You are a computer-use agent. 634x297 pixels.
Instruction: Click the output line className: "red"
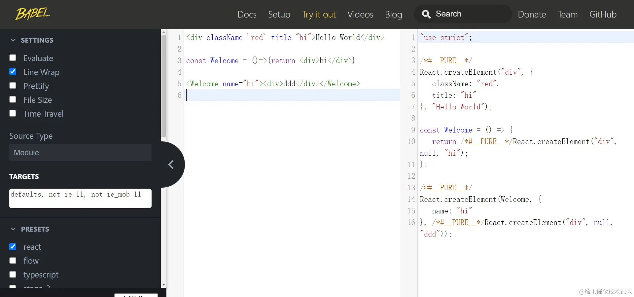[x=465, y=84]
